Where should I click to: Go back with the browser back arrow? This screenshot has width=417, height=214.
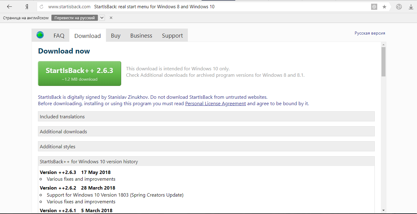pyautogui.click(x=9, y=7)
